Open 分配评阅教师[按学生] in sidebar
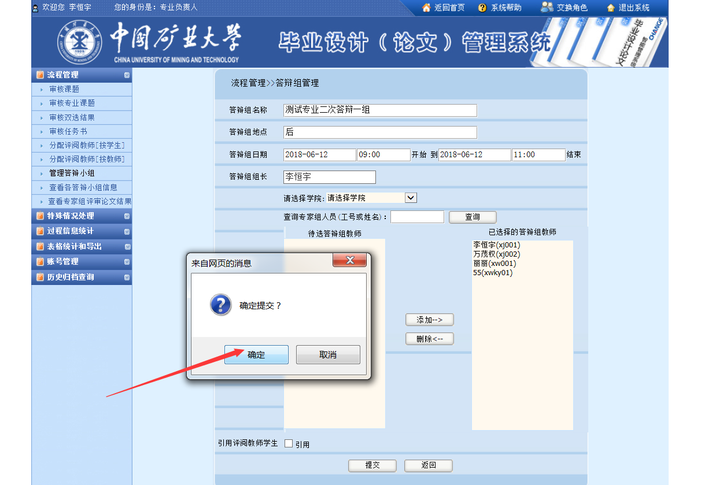This screenshot has width=712, height=485. (87, 145)
